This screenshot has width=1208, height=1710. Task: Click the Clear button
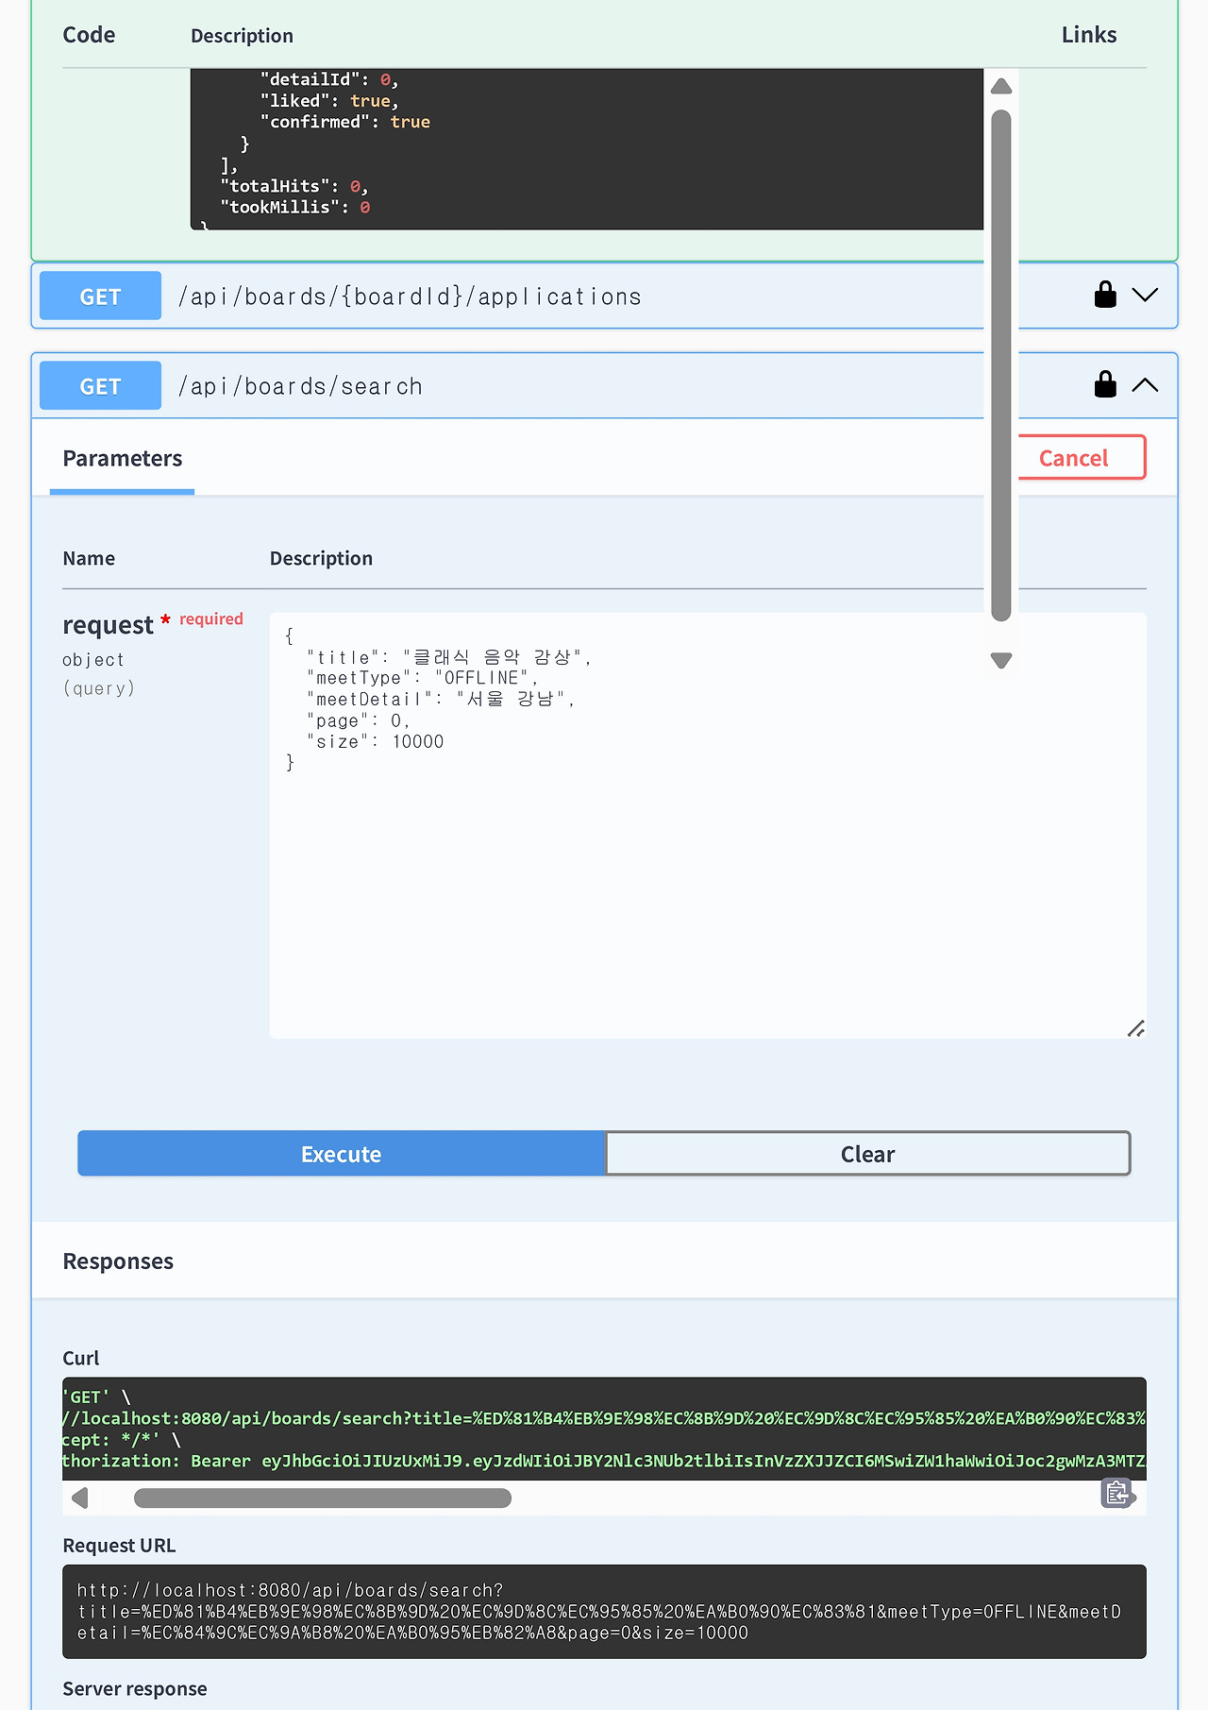[867, 1154]
